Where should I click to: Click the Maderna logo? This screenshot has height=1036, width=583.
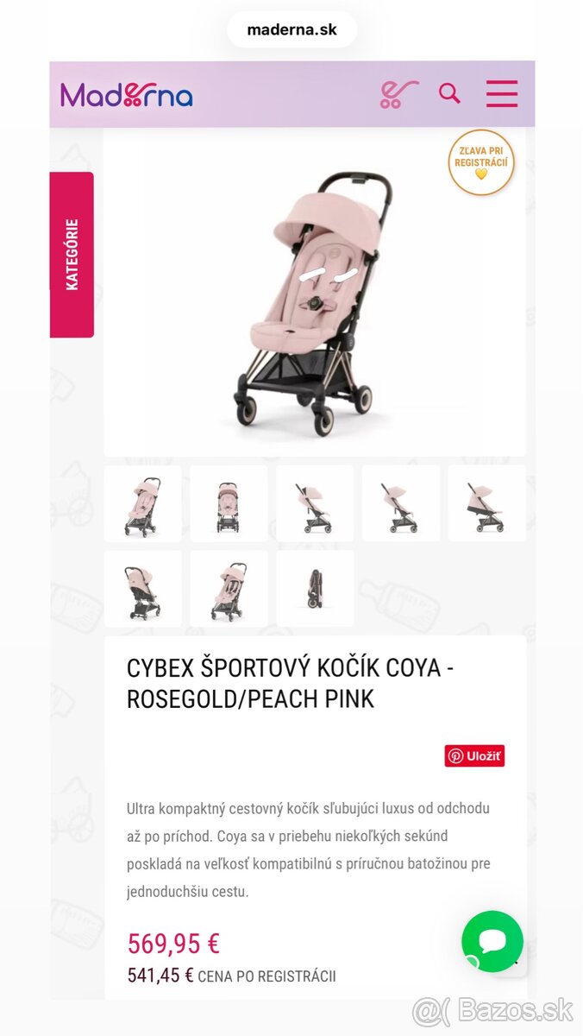click(127, 95)
